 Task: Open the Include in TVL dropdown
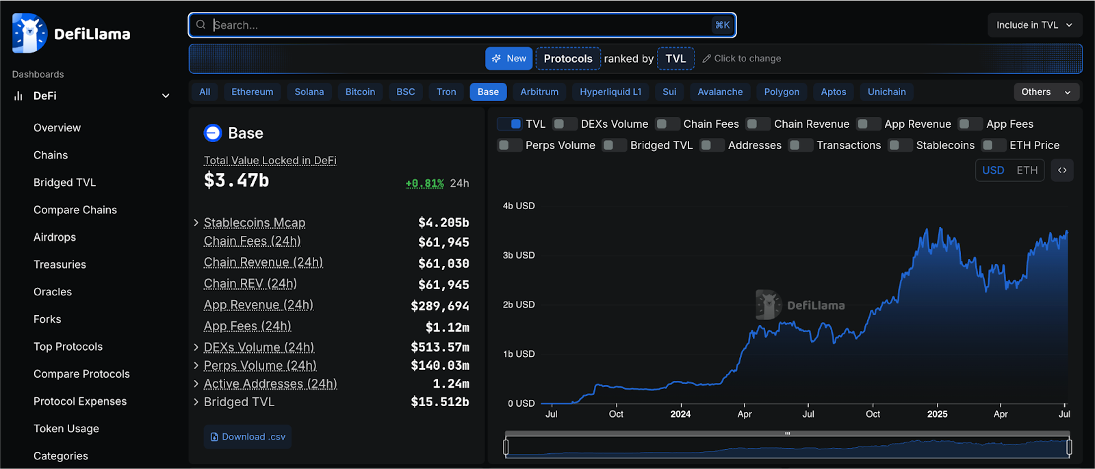(1035, 25)
